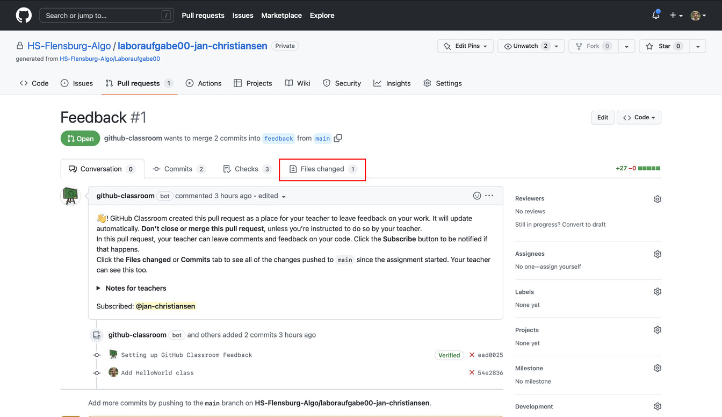Click failed status X for commit ead0025
This screenshot has height=417, width=722.
(x=472, y=355)
